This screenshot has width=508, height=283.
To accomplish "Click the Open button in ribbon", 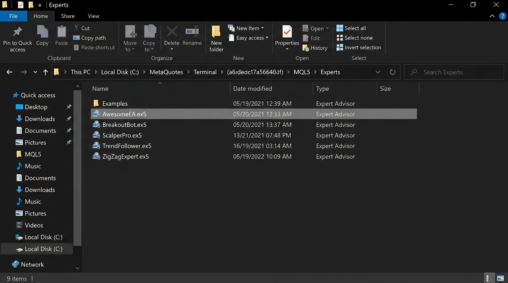I will [x=316, y=28].
